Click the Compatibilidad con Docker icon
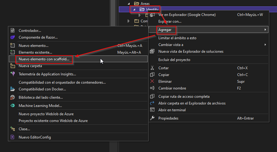 pos(13,89)
